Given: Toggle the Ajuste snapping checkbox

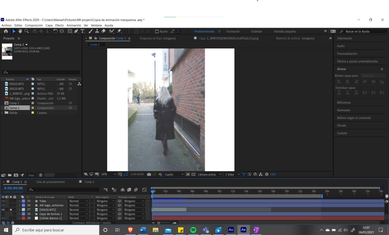Looking at the screenshot, I should tap(157, 31).
